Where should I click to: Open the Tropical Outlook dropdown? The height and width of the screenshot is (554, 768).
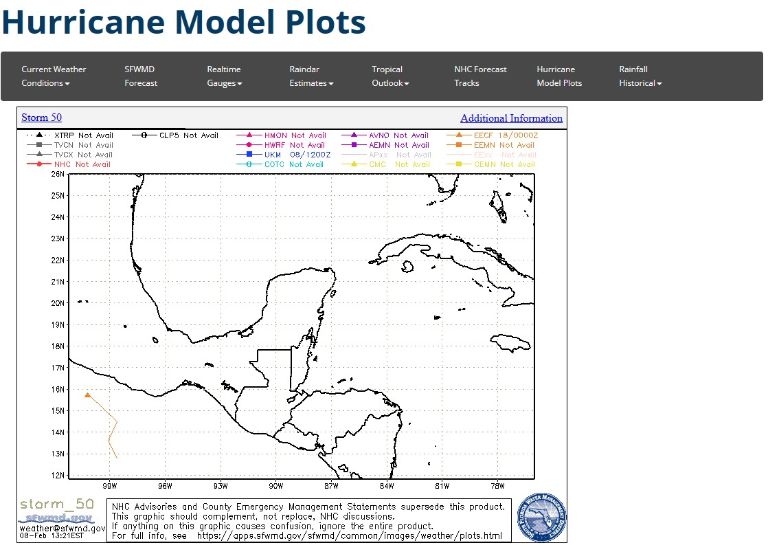click(x=390, y=76)
